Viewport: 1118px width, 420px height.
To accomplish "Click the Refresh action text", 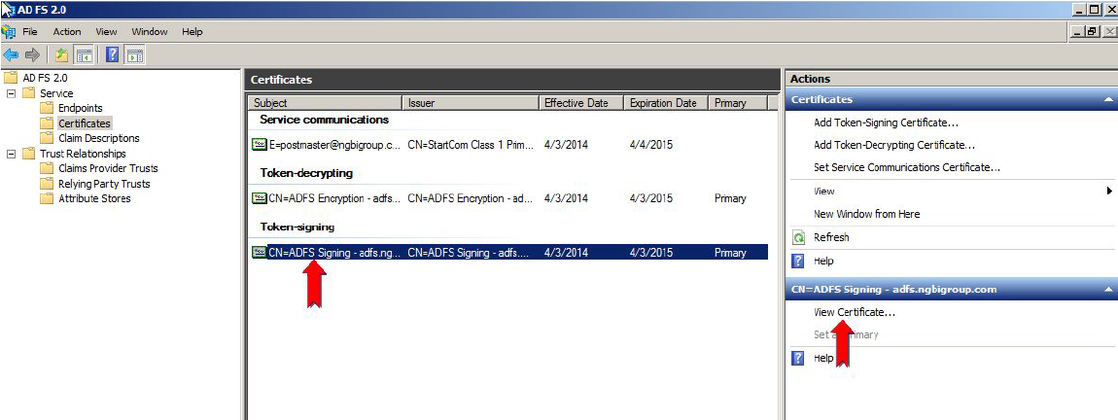I will click(x=831, y=237).
